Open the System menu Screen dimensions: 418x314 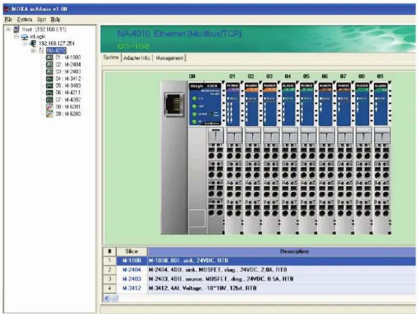tap(25, 19)
